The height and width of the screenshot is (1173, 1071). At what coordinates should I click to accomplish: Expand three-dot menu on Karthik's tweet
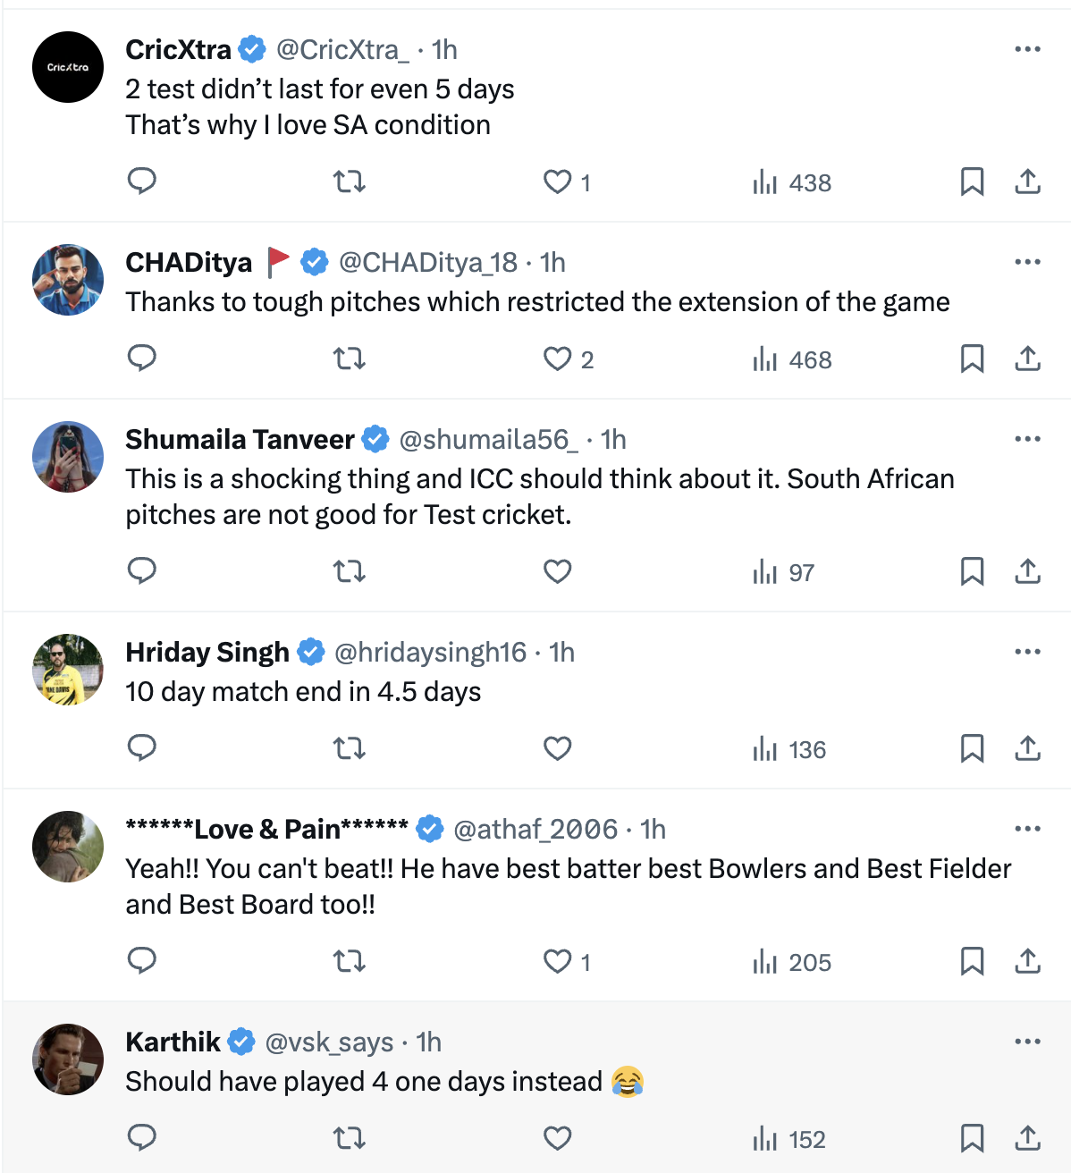point(1027,1042)
